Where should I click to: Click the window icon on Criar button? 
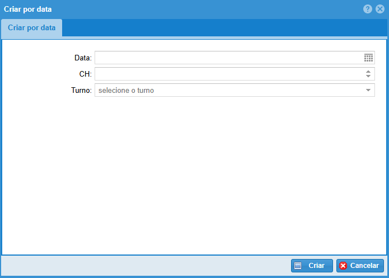pos(298,266)
